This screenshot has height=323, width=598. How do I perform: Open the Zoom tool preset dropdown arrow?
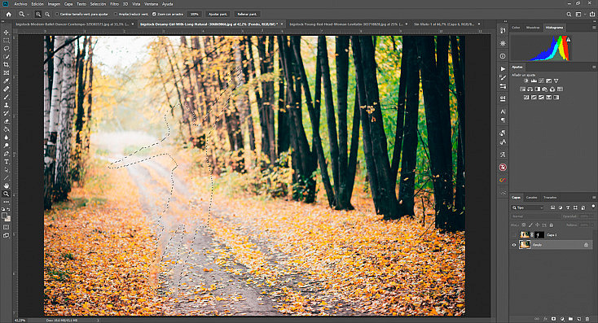click(x=29, y=15)
